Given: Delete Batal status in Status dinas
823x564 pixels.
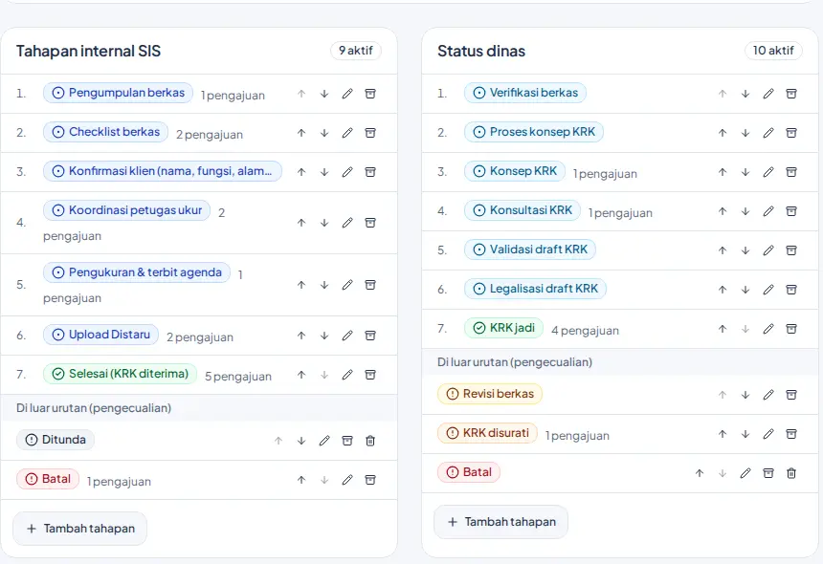Looking at the screenshot, I should click(791, 473).
